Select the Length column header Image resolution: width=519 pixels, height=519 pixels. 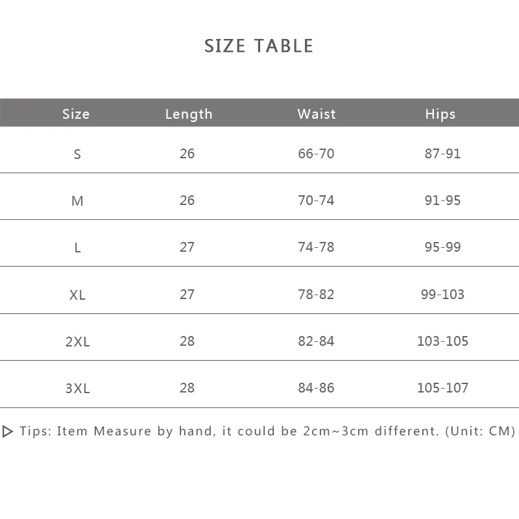click(189, 114)
